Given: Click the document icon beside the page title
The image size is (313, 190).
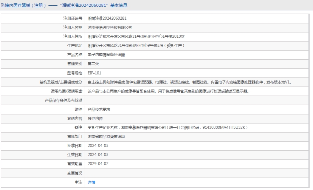Looking at the screenshot, I should (3, 5).
